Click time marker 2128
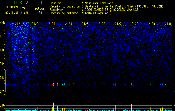Viewport: 175px width, 111px height. [135, 24]
